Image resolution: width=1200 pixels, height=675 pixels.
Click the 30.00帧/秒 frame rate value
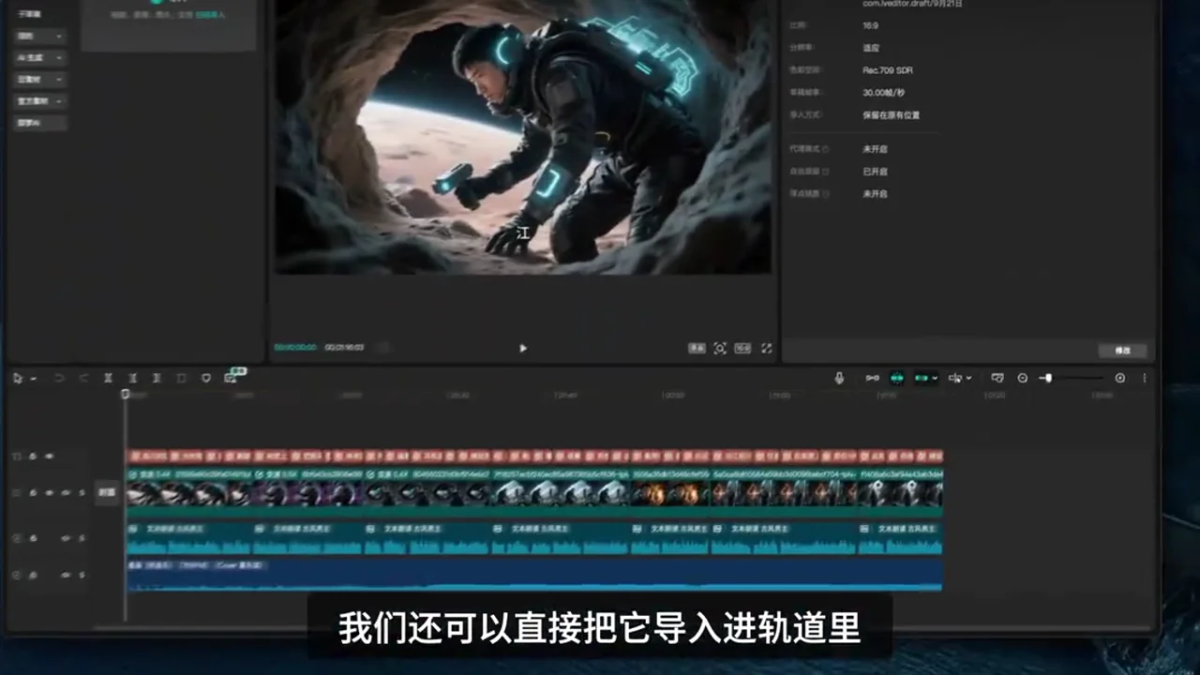883,93
